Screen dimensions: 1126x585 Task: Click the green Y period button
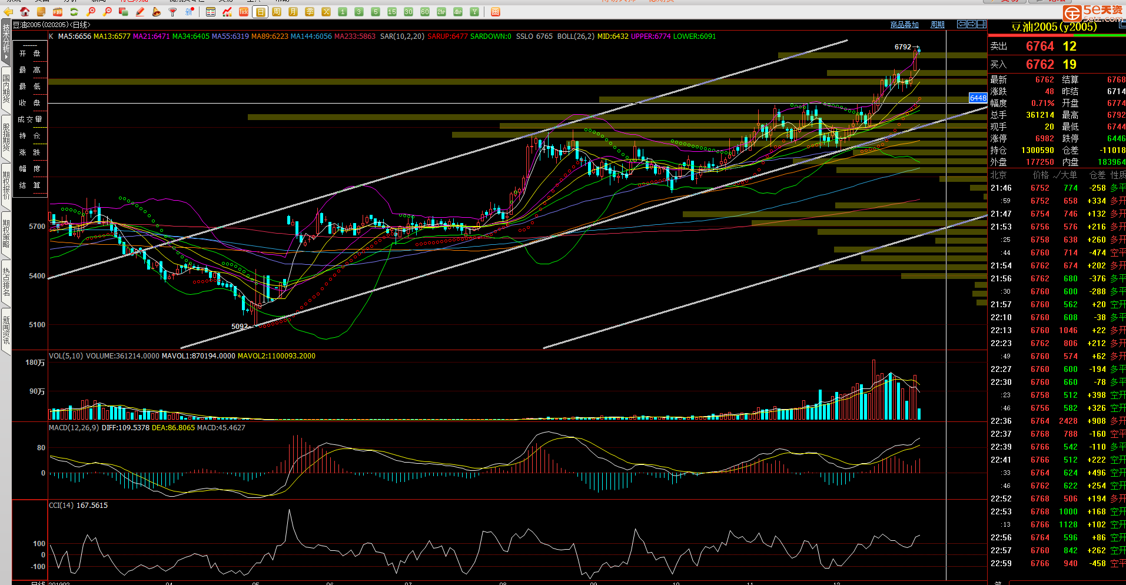(x=474, y=12)
